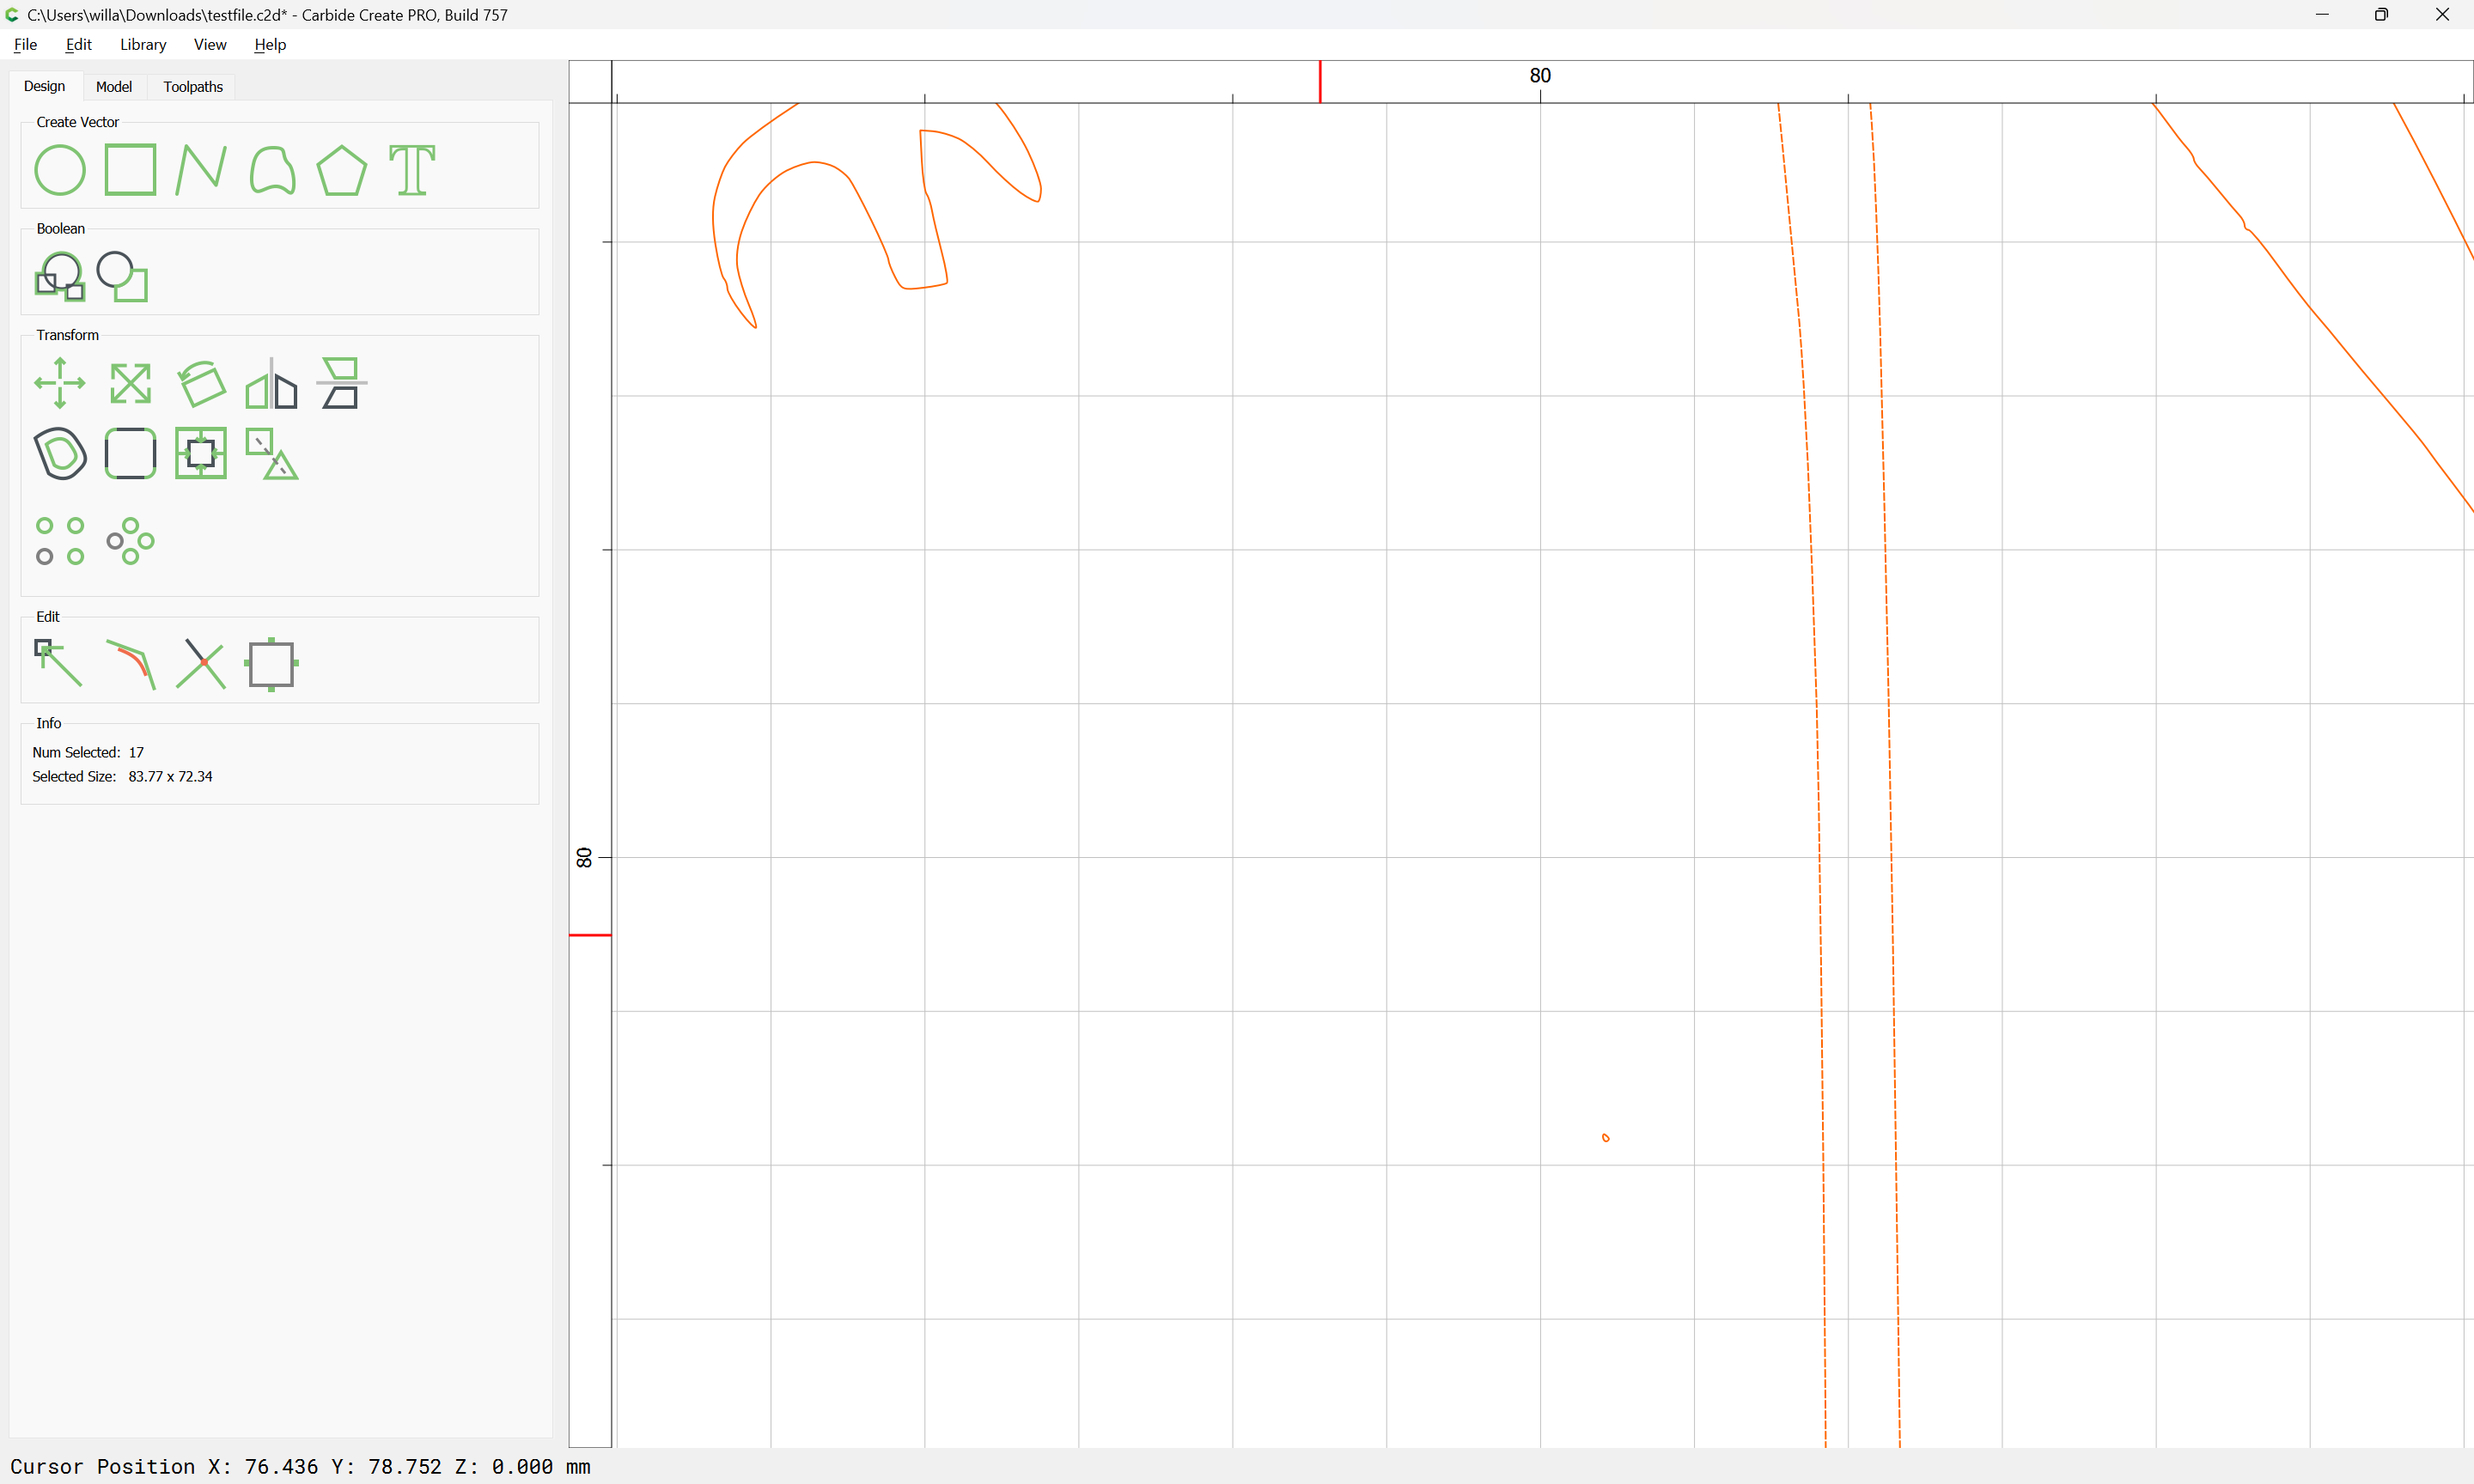The image size is (2474, 1484).
Task: Select the Create Circle tool
Action: [x=60, y=170]
